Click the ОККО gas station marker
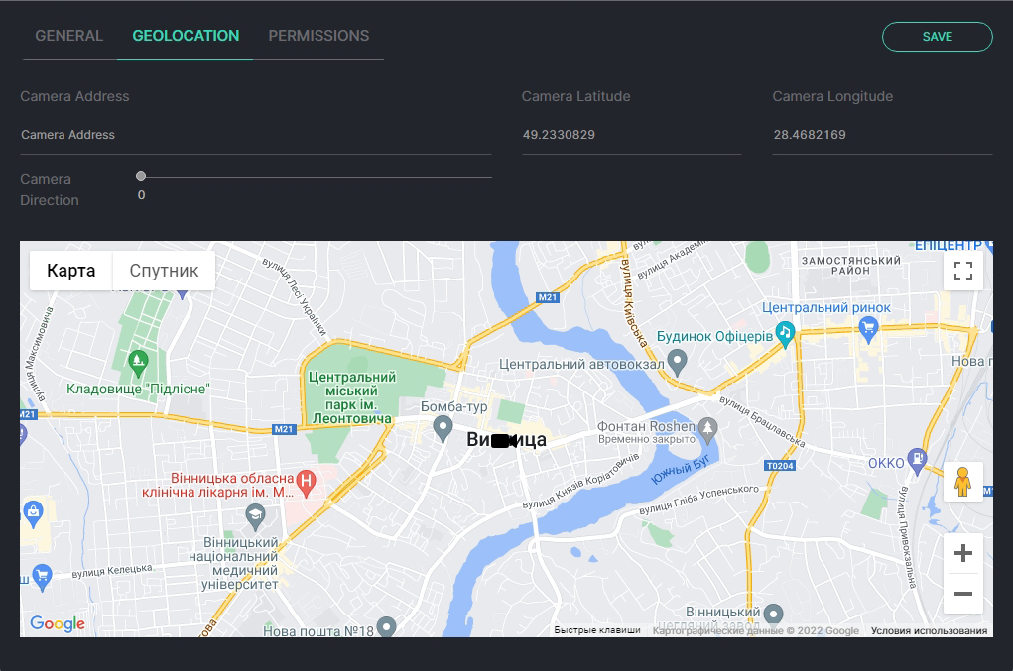 [917, 461]
